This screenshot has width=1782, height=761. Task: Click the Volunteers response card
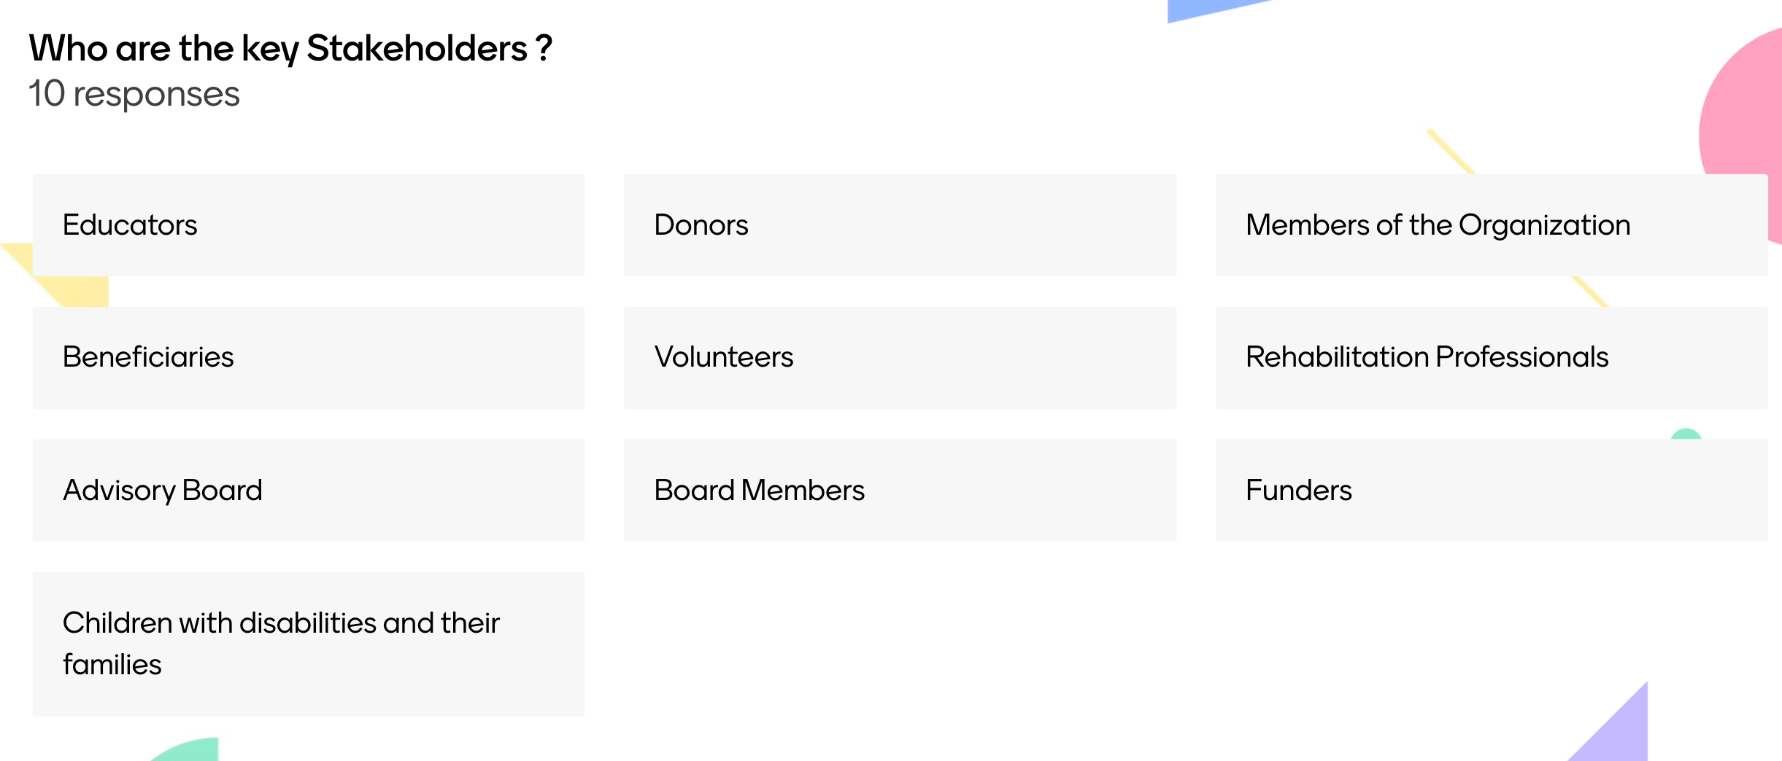[x=899, y=357]
